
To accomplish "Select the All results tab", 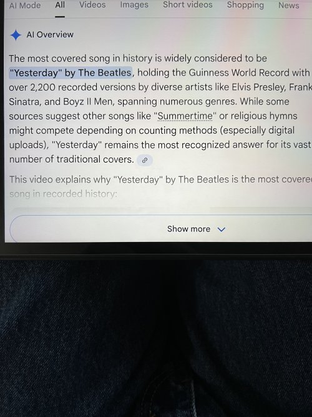I will 60,5.
